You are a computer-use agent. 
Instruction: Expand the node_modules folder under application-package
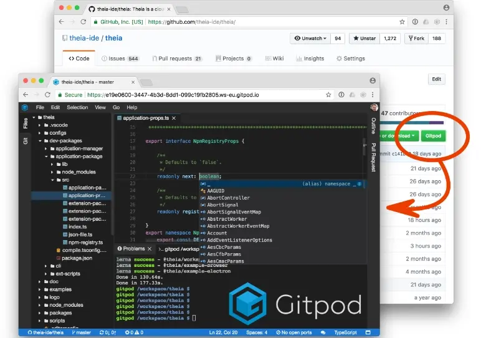tap(52, 172)
